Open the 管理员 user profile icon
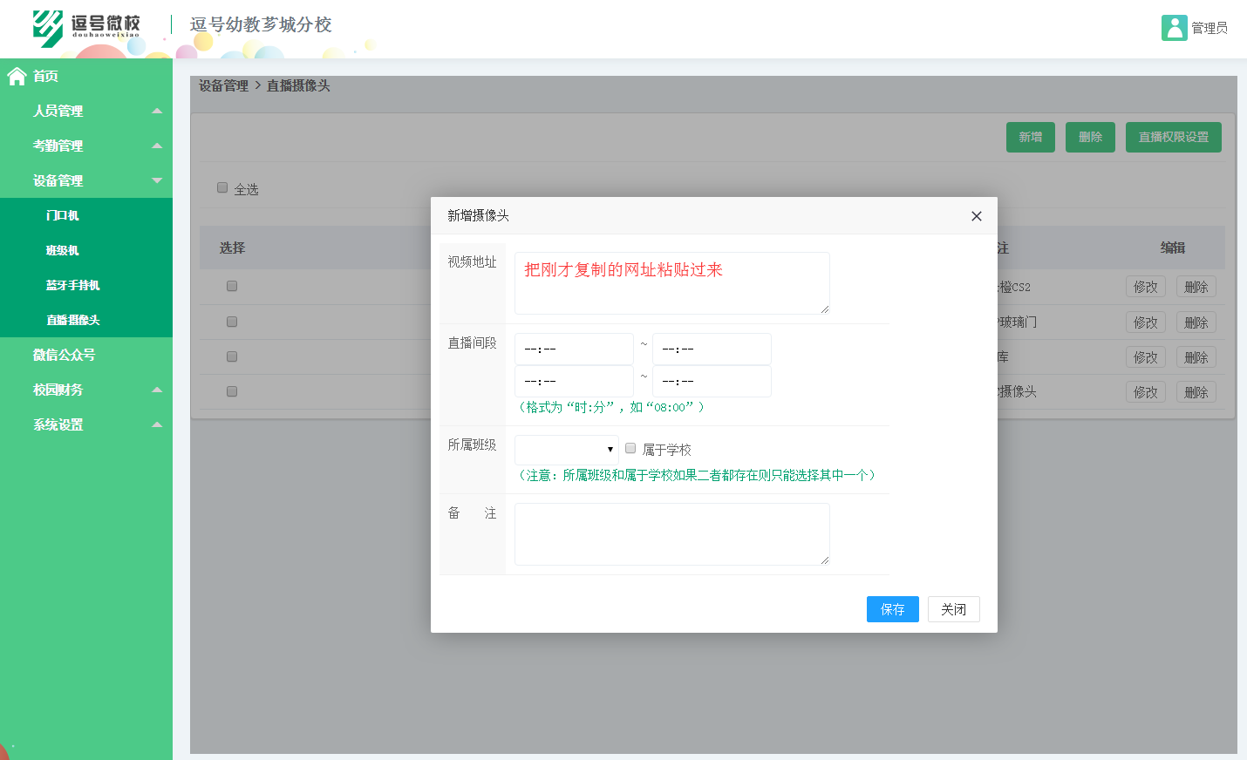Screen dimensions: 1247x760 [x=1174, y=28]
